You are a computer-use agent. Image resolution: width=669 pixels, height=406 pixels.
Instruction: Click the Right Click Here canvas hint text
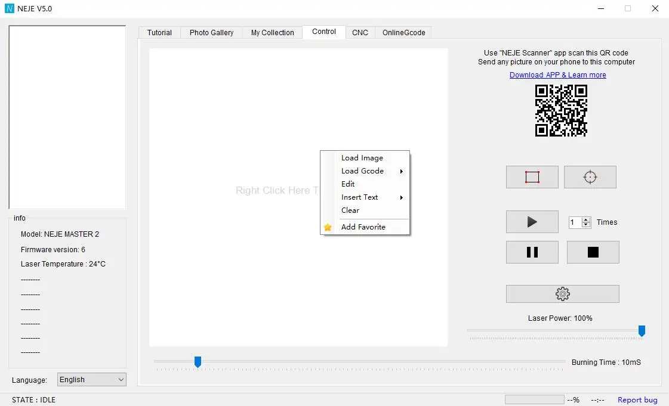(277, 190)
